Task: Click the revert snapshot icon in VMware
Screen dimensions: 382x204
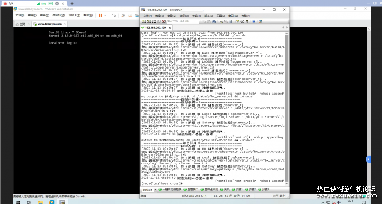Action: click(x=130, y=15)
